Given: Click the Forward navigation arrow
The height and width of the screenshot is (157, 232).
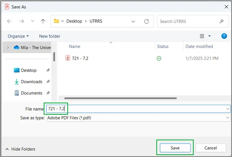Looking at the screenshot, I should pos(22,21).
